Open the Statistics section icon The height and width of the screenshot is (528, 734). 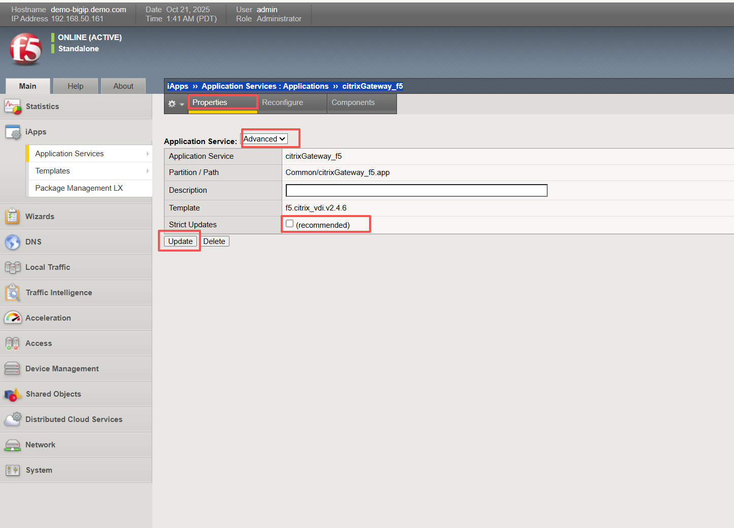coord(13,106)
